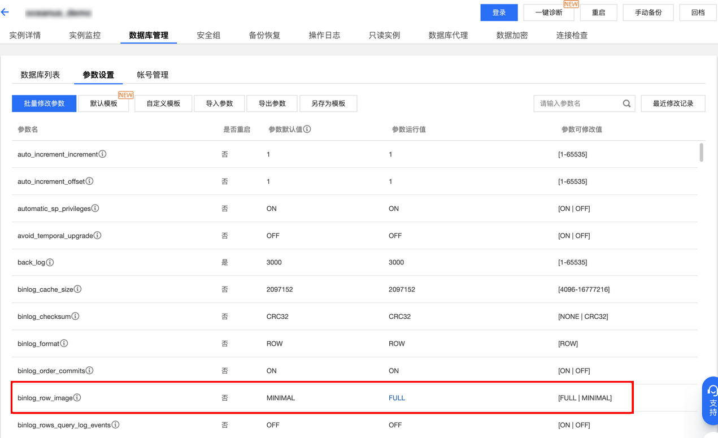
Task: Select the 帐号管理 sub-tab
Action: coord(153,75)
